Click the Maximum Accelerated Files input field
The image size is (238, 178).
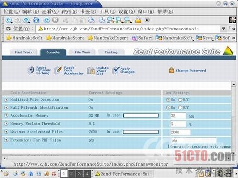coord(180,132)
